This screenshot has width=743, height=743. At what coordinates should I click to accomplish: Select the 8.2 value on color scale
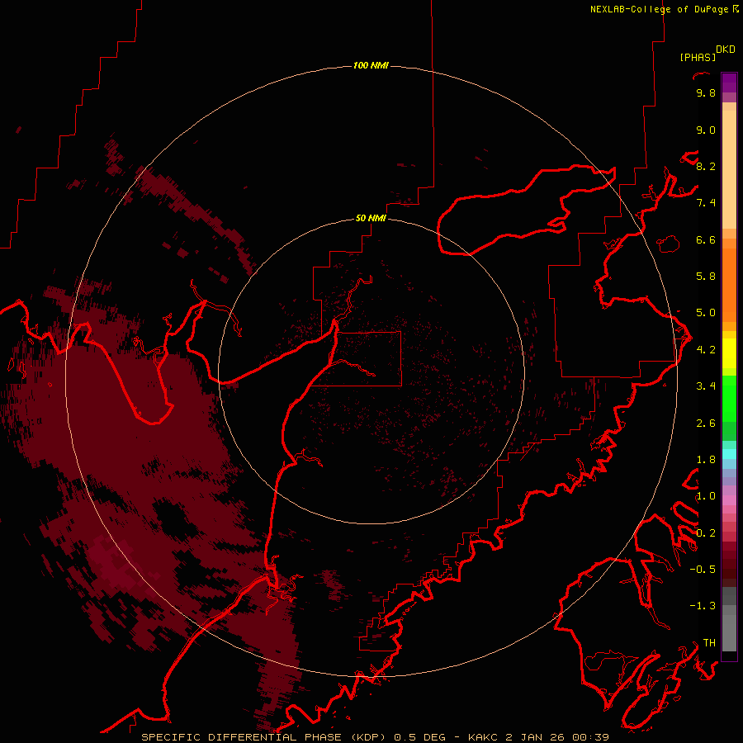(x=706, y=166)
